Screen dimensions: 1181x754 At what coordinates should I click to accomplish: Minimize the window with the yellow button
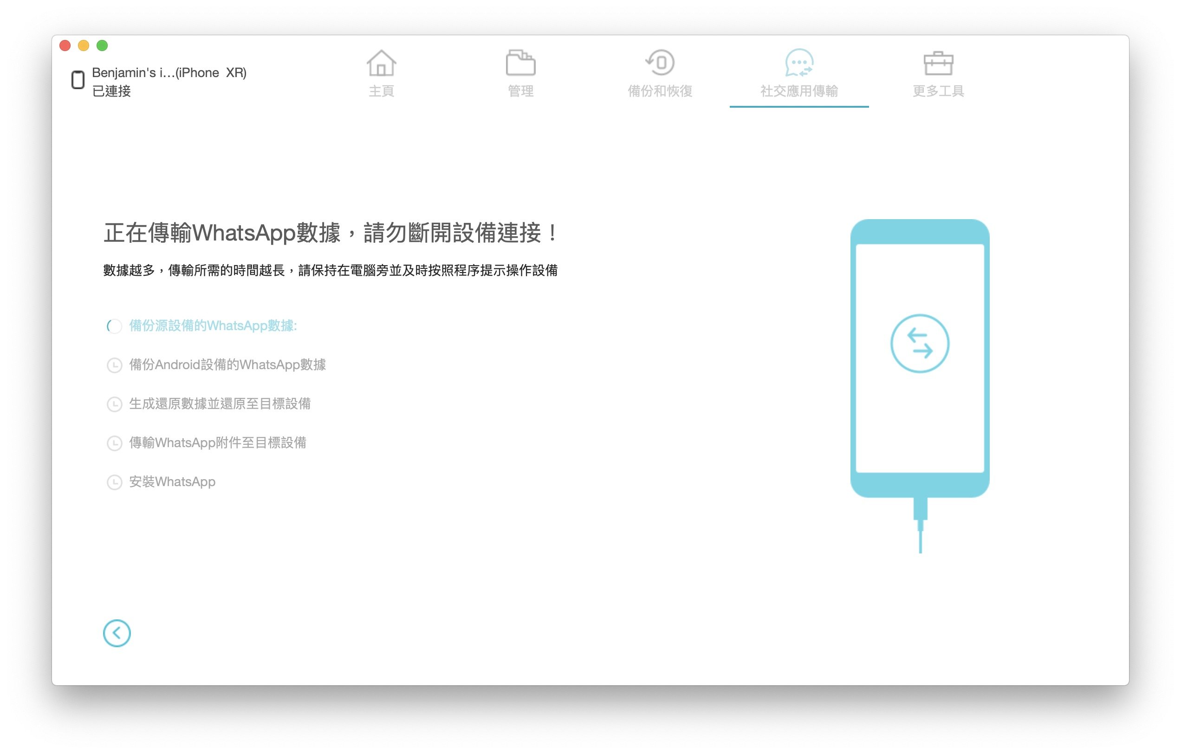(x=84, y=45)
